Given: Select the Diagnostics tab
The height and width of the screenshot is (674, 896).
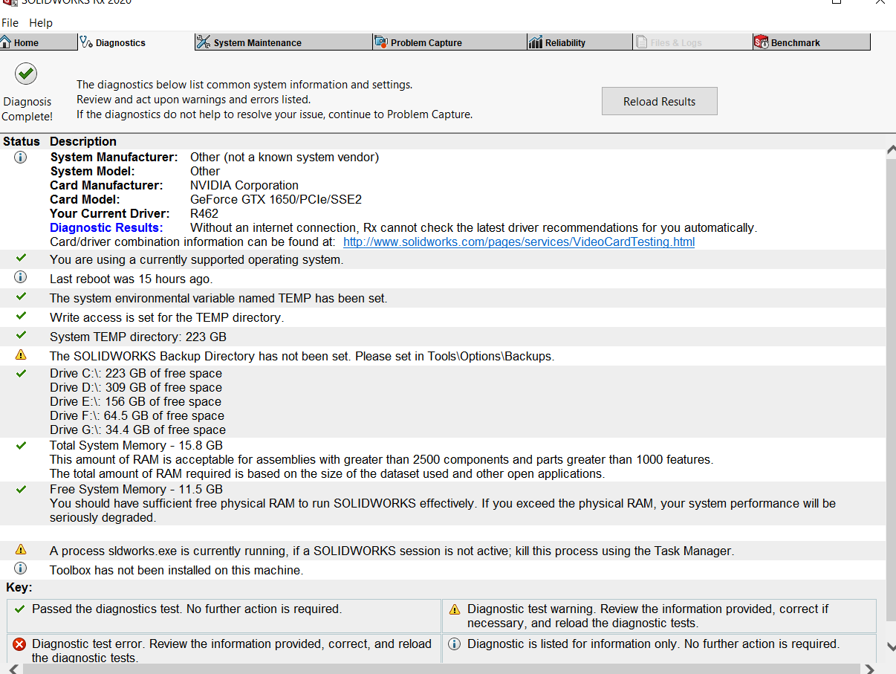Looking at the screenshot, I should pyautogui.click(x=135, y=42).
